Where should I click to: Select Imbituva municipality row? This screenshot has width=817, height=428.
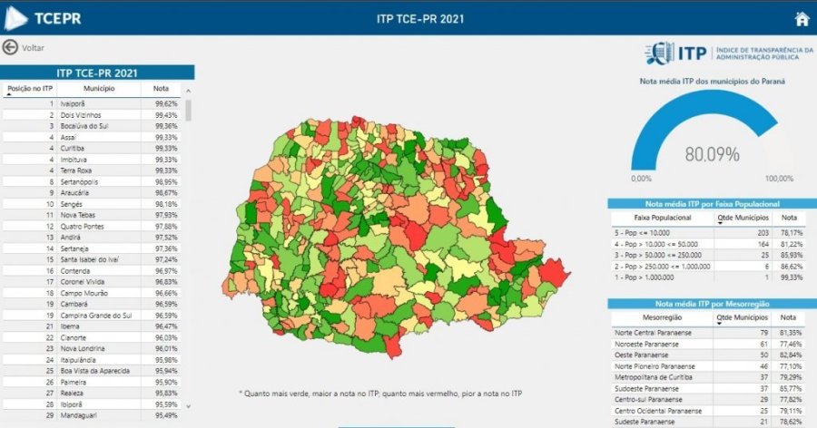[91, 160]
